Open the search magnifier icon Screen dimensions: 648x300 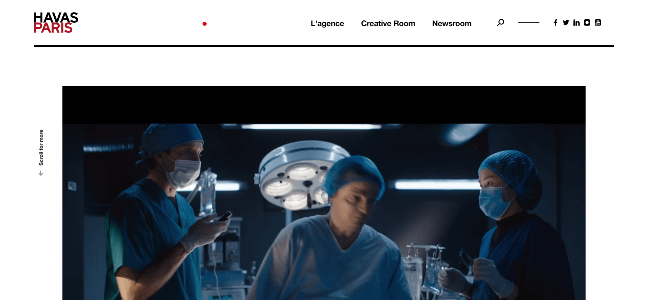pyautogui.click(x=500, y=23)
